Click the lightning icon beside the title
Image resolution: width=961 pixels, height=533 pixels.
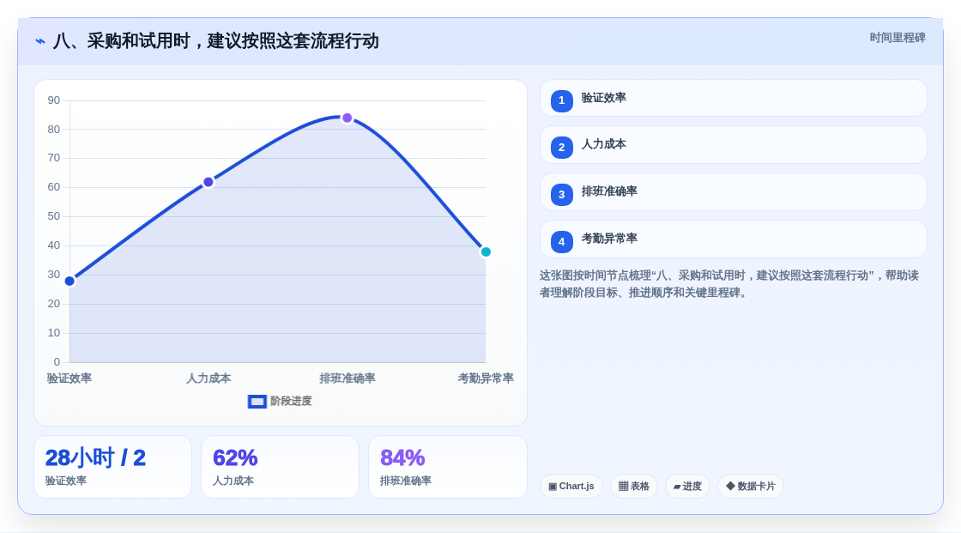click(40, 41)
